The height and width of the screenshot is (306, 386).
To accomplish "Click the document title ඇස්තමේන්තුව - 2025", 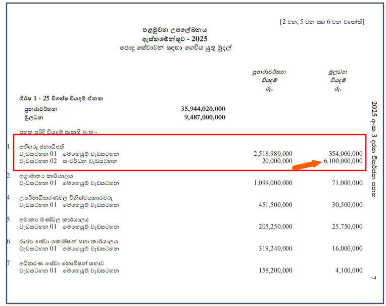I will (174, 39).
